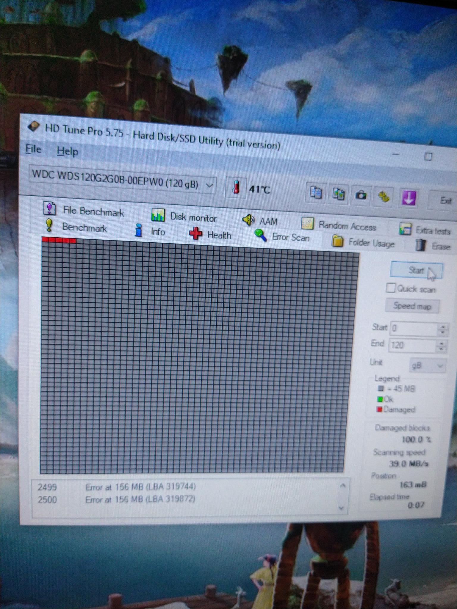Image resolution: width=457 pixels, height=609 pixels.
Task: Open the Folder Usage tab
Action: coord(363,242)
